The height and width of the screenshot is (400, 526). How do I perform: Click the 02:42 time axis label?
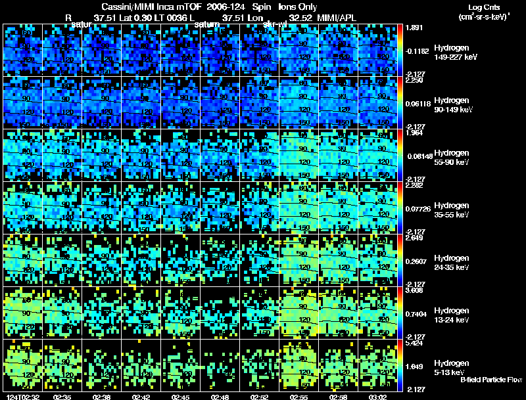[141, 397]
